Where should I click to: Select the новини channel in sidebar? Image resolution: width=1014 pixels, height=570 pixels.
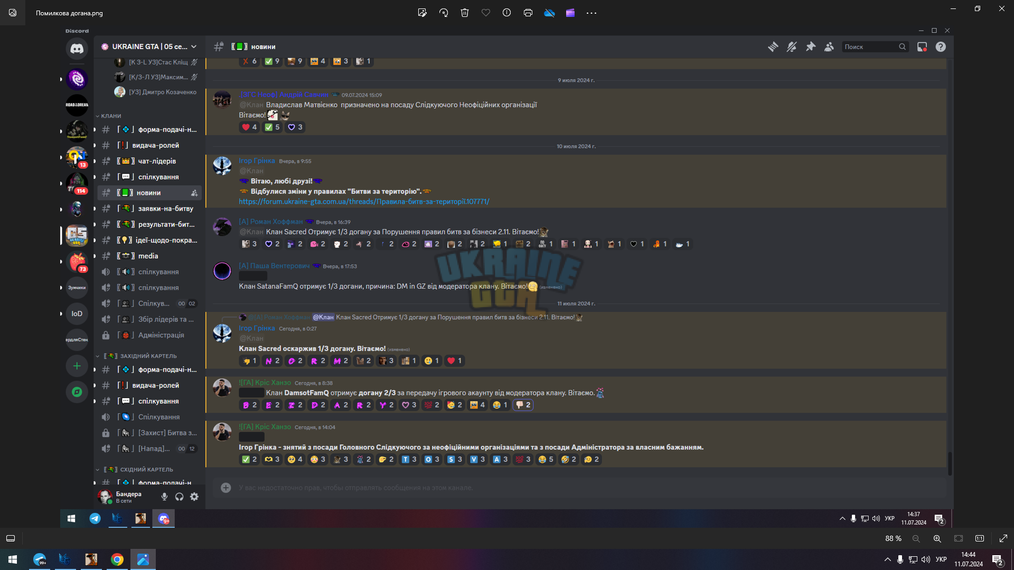click(x=149, y=193)
